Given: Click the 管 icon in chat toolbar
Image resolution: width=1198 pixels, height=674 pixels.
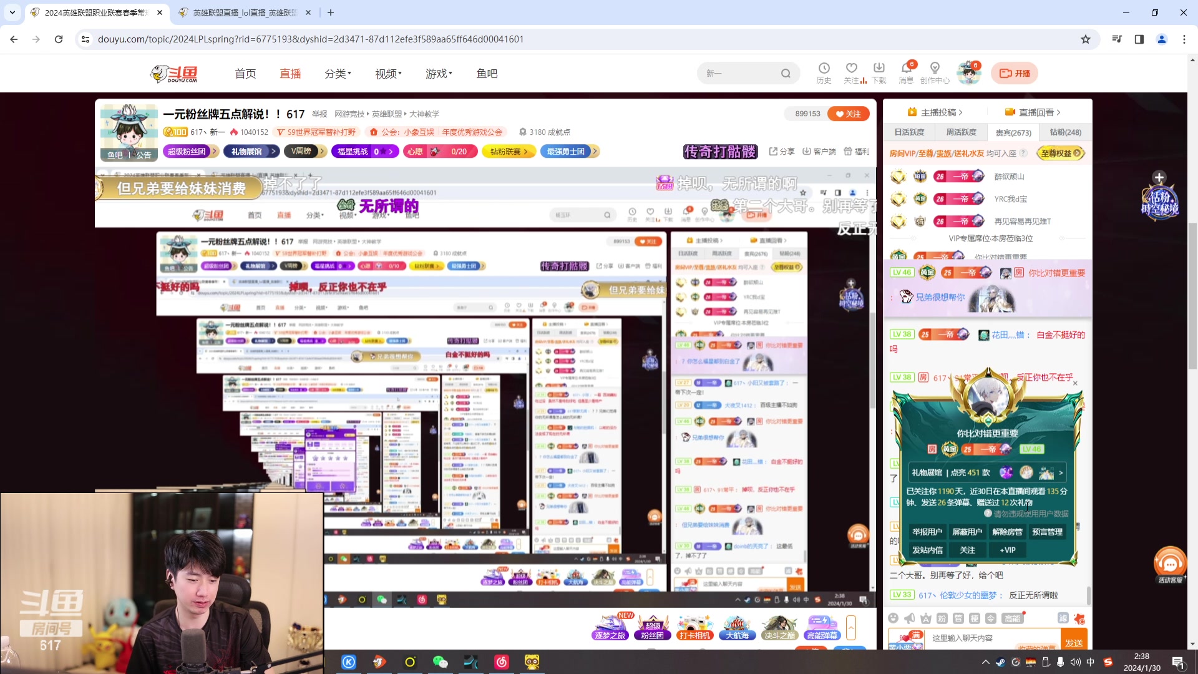Looking at the screenshot, I should coord(958,618).
